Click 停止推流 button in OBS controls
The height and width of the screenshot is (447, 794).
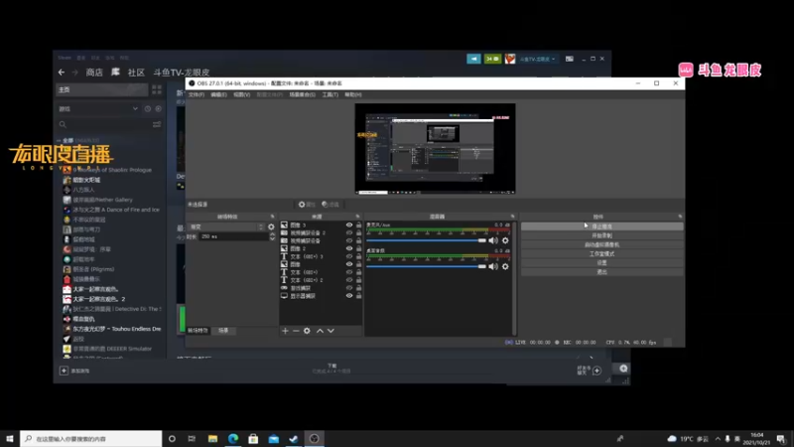point(601,226)
